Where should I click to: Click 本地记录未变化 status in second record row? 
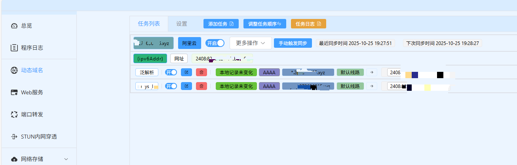point(236,86)
